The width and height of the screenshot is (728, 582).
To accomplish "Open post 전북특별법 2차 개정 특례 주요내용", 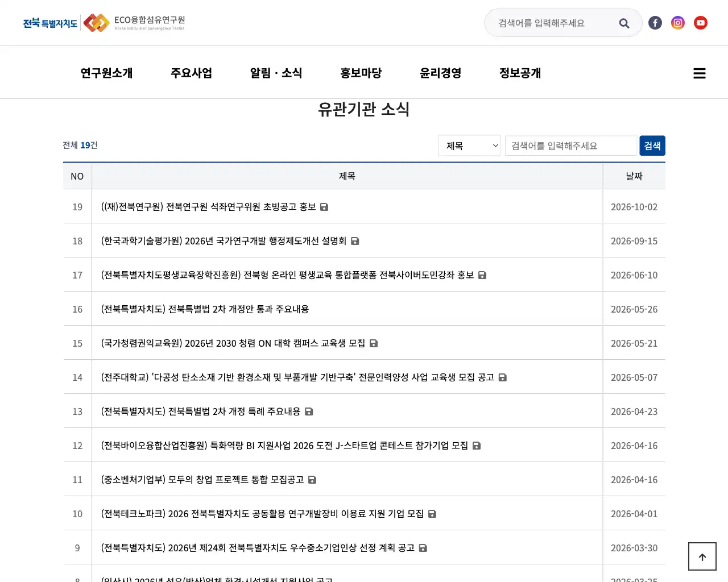I will click(201, 411).
